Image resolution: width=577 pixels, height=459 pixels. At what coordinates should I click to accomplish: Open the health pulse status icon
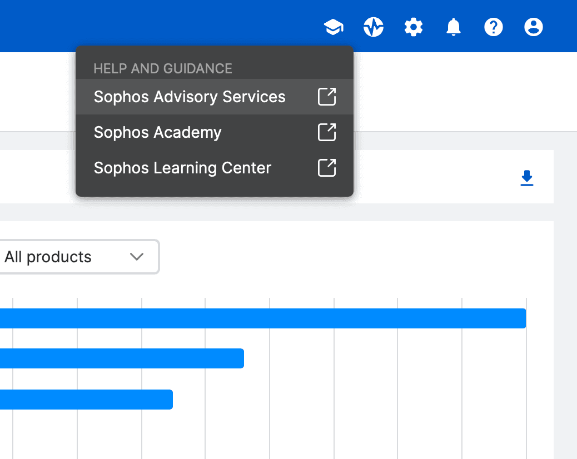click(x=374, y=27)
